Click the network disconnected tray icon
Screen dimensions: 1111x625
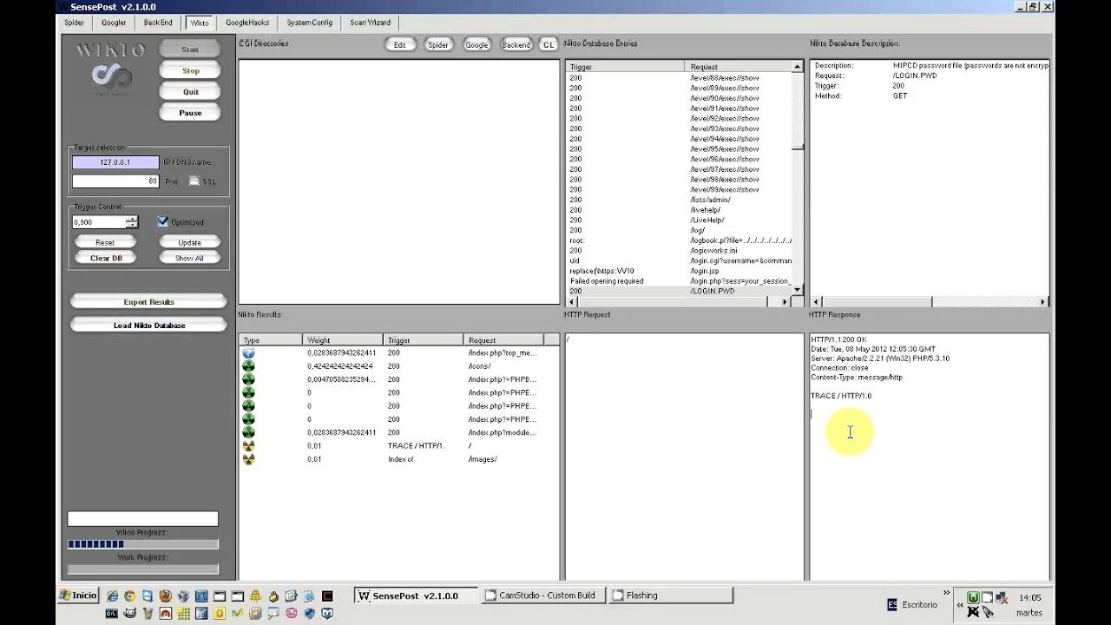(1002, 597)
